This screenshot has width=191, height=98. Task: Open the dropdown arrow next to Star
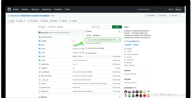(180, 16)
